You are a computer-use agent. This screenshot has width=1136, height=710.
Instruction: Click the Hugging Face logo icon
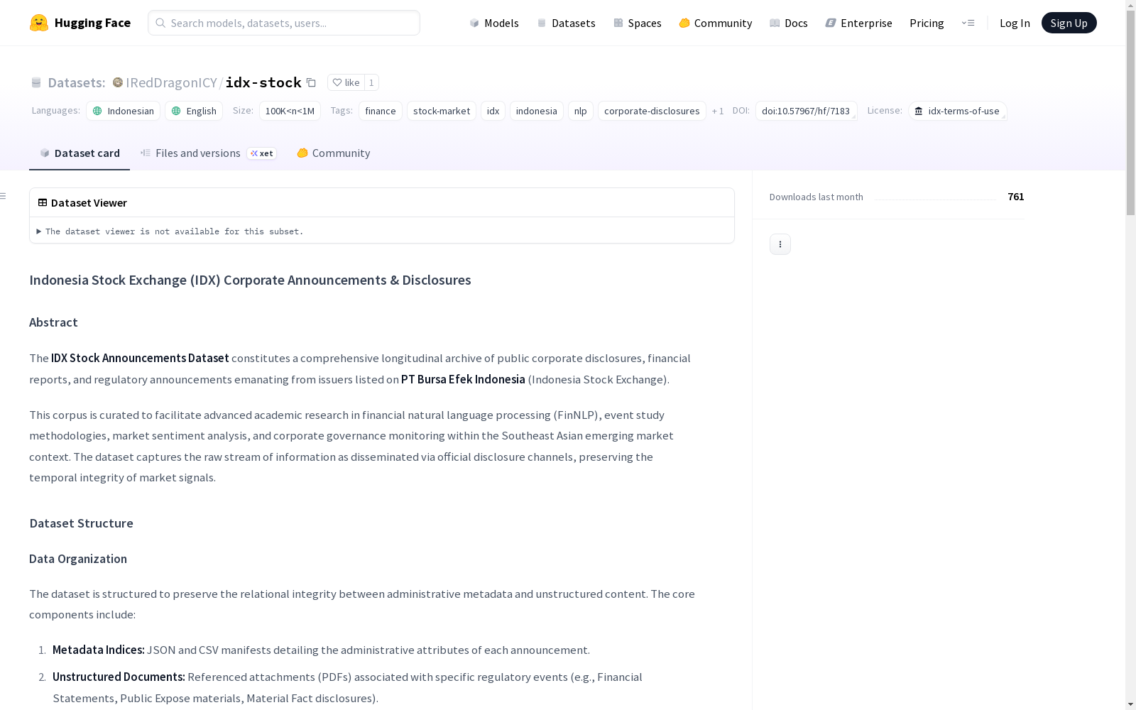39,23
